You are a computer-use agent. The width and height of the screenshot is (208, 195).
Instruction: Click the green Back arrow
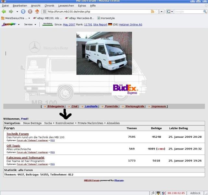4,12
